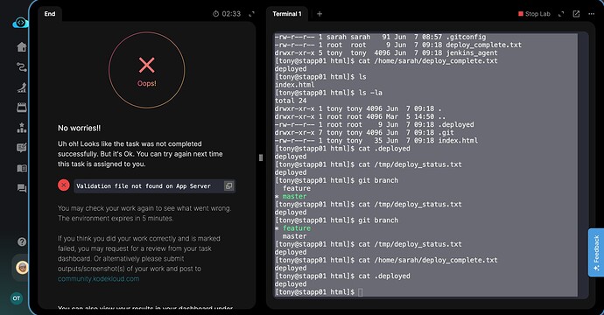Image resolution: width=604 pixels, height=315 pixels.
Task: Click the Stop Lab button
Action: point(534,14)
